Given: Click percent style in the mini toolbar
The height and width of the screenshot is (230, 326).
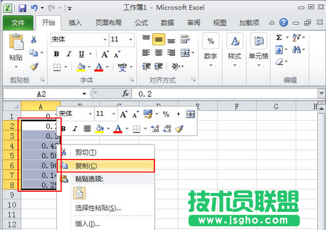Looking at the screenshot, I should (x=166, y=114).
